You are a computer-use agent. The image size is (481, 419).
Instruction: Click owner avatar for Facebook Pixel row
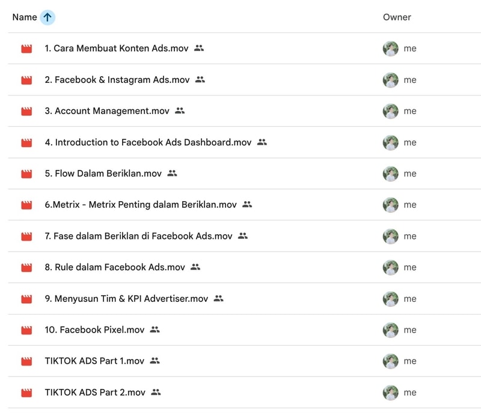pos(390,330)
